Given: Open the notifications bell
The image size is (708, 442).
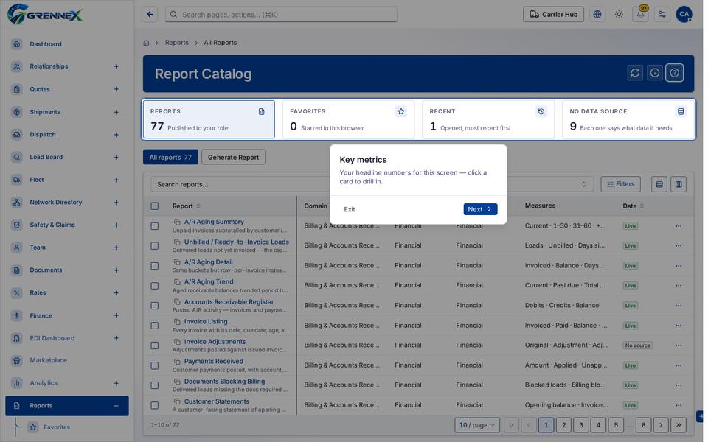Looking at the screenshot, I should coord(641,15).
